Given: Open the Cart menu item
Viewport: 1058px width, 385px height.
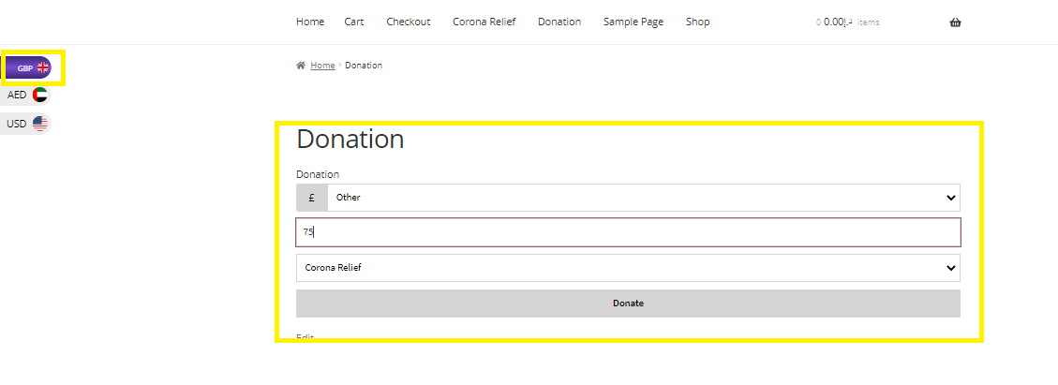Looking at the screenshot, I should point(354,22).
